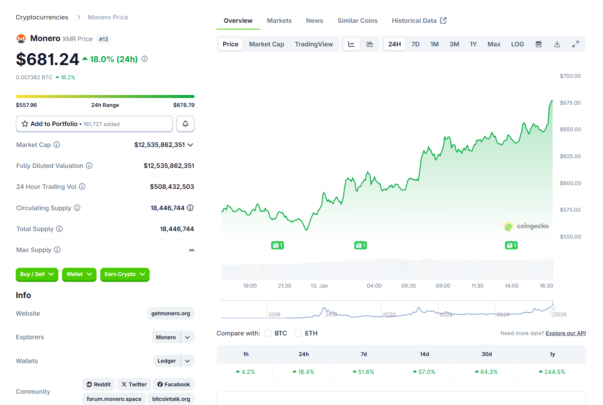Switch to candlestick chart icon
This screenshot has width=603, height=405.
tap(370, 44)
